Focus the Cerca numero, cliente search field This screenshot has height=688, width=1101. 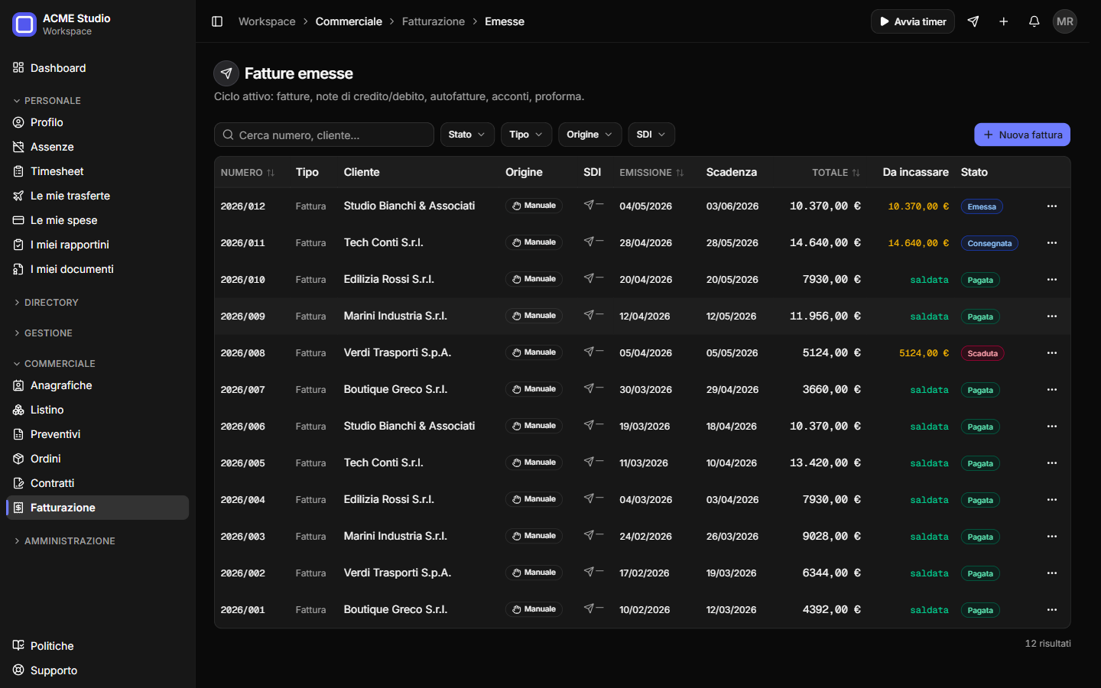coord(324,135)
